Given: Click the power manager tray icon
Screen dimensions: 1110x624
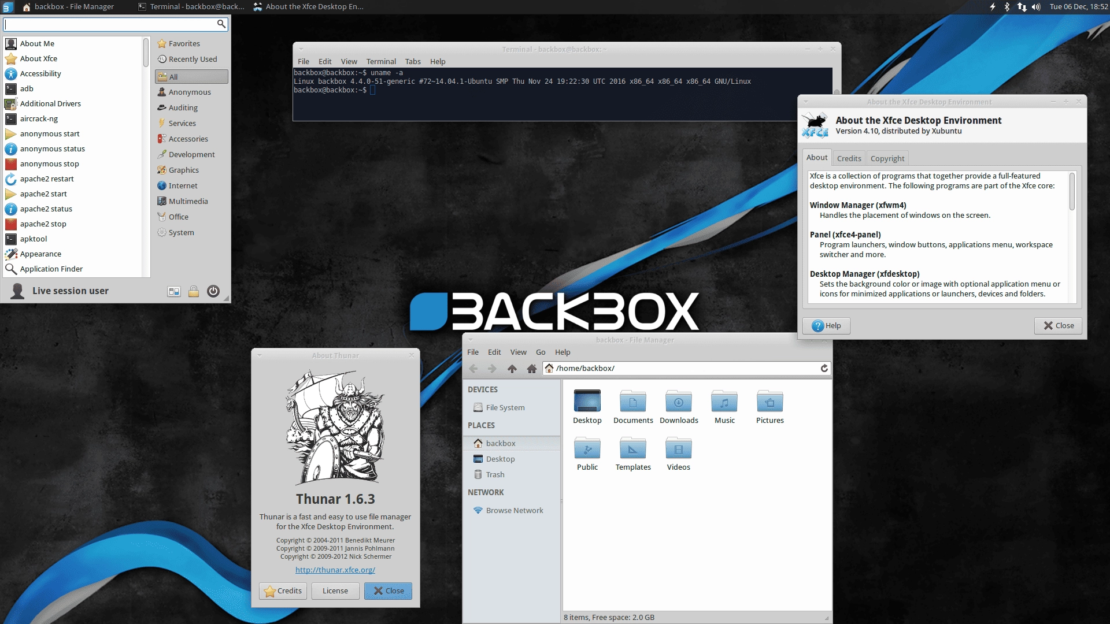Looking at the screenshot, I should 993,7.
